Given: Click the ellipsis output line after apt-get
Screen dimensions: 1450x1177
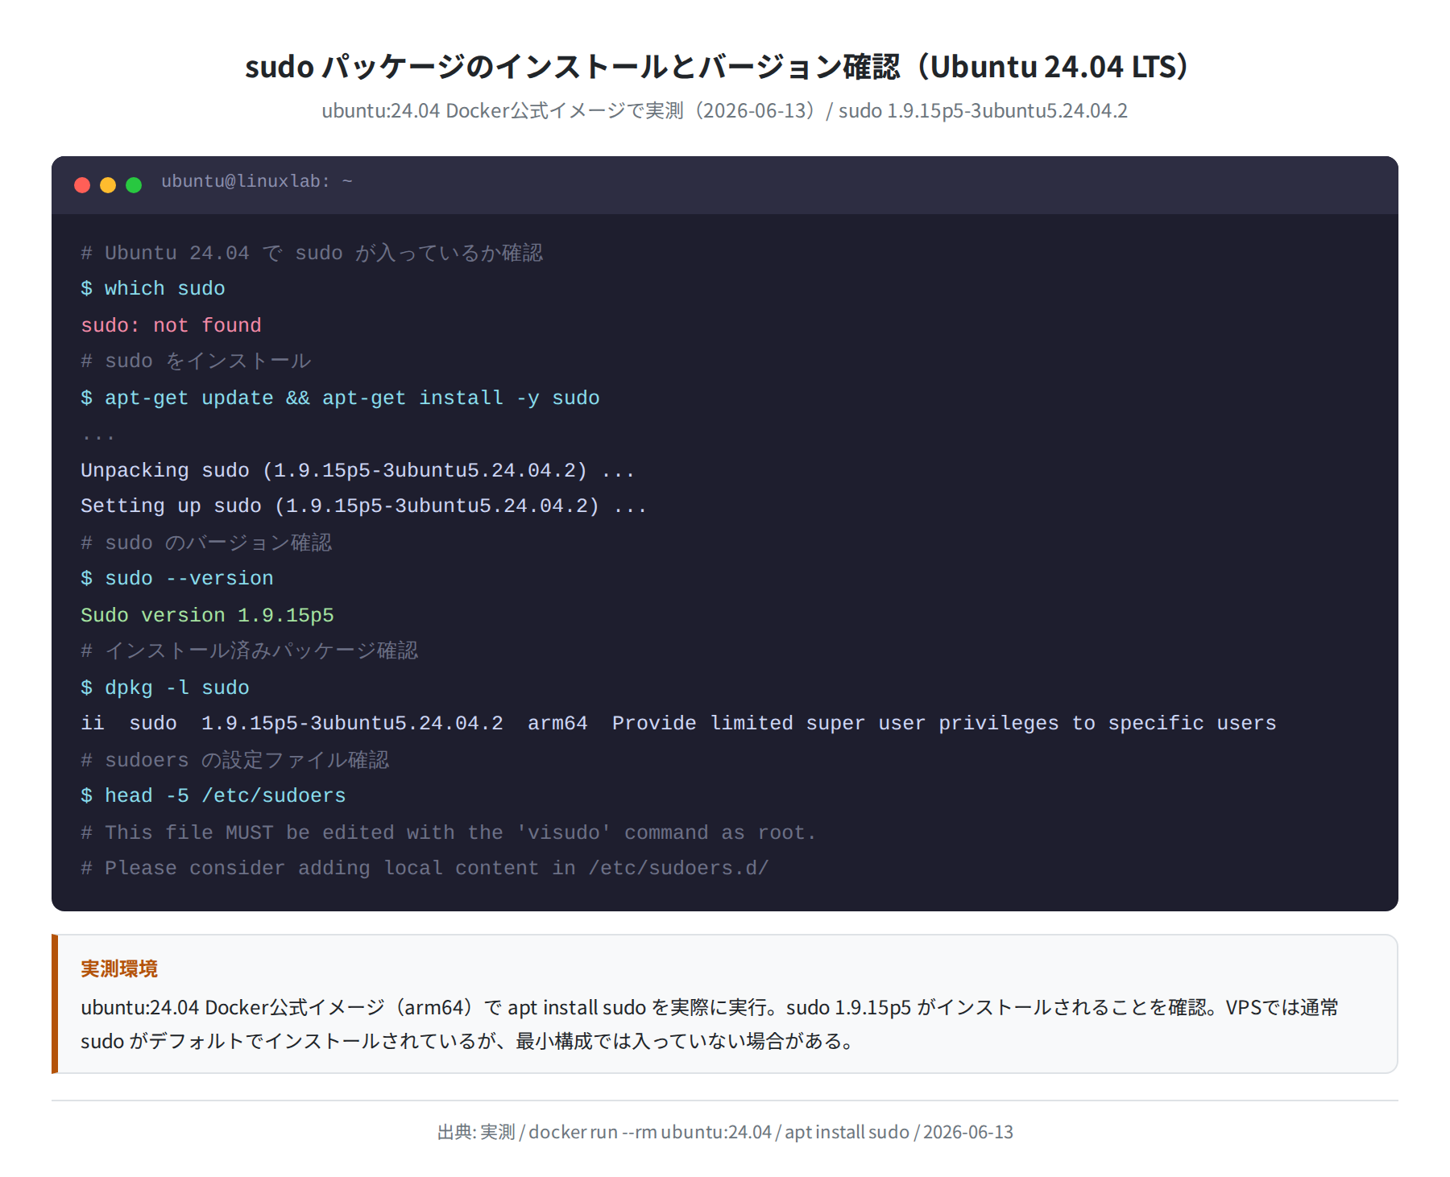Looking at the screenshot, I should pos(98,436).
